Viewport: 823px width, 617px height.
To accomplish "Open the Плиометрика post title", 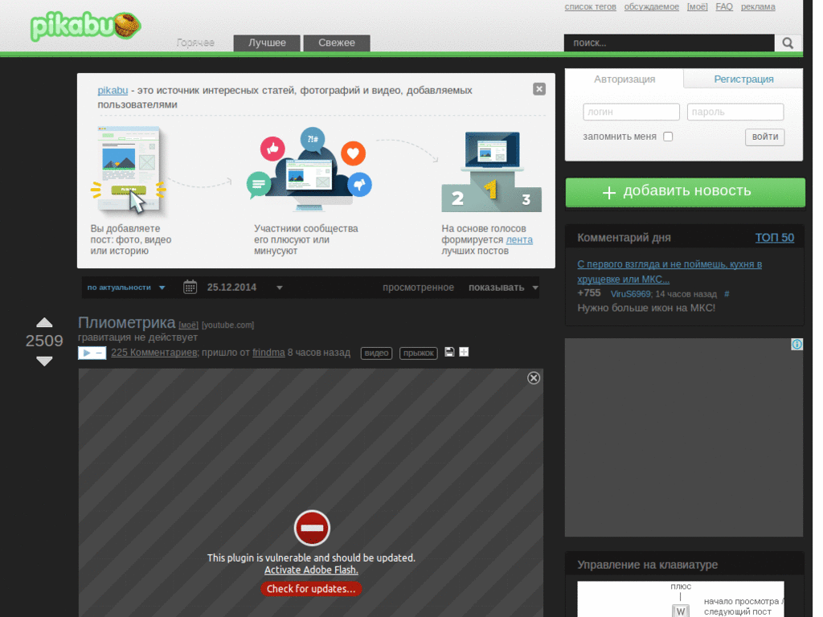I will pyautogui.click(x=126, y=322).
